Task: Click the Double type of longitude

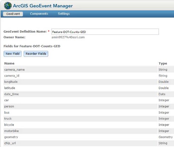Action: 163,82
